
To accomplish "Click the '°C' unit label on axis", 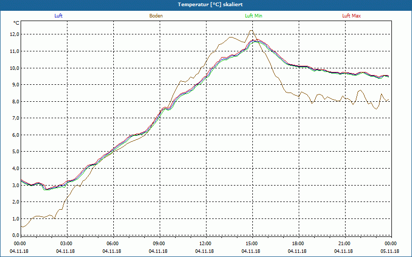I will click(16, 23).
